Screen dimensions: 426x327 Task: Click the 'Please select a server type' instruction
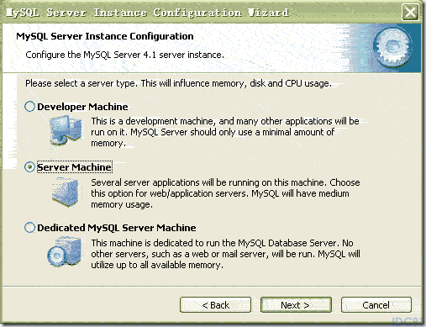178,83
